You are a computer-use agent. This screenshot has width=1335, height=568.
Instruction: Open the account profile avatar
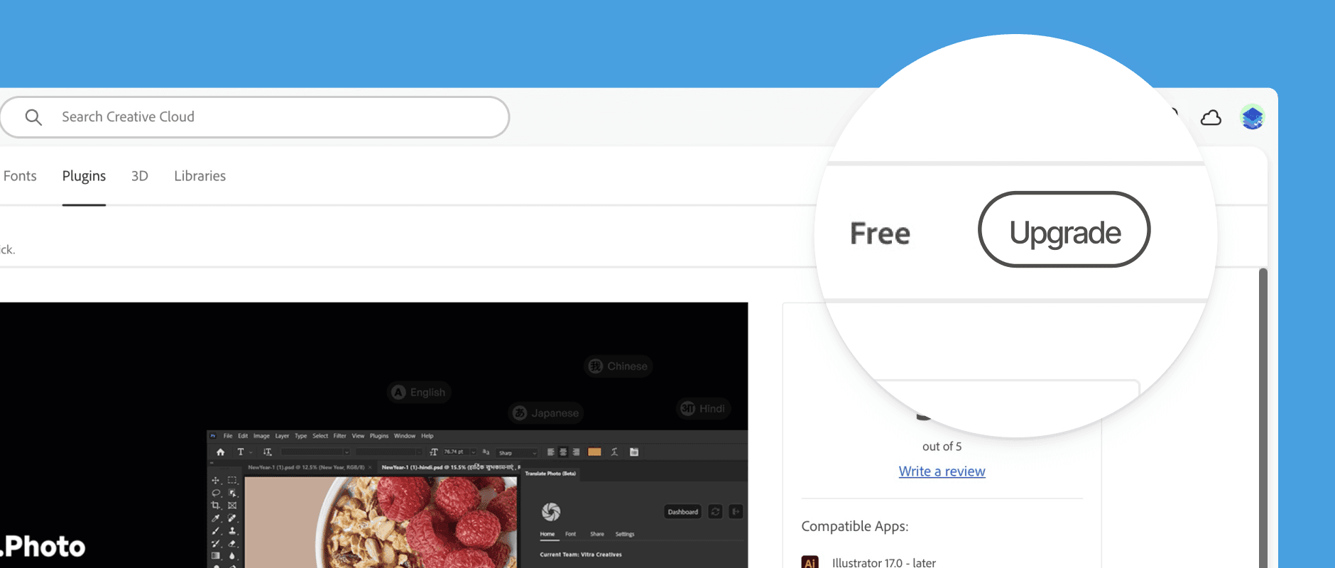(x=1252, y=117)
